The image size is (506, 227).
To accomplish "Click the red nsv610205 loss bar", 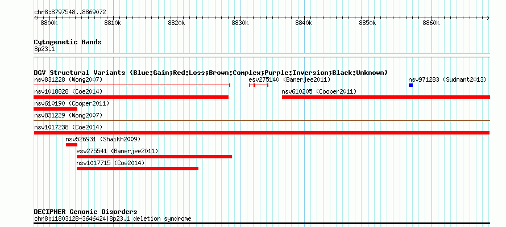I will [x=386, y=97].
